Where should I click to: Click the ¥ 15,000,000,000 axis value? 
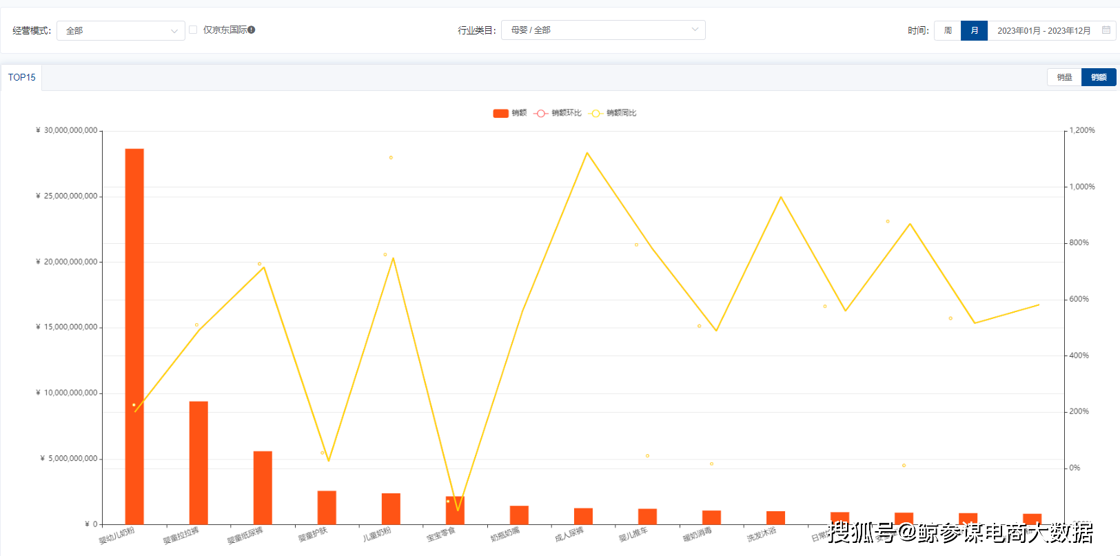(x=67, y=327)
